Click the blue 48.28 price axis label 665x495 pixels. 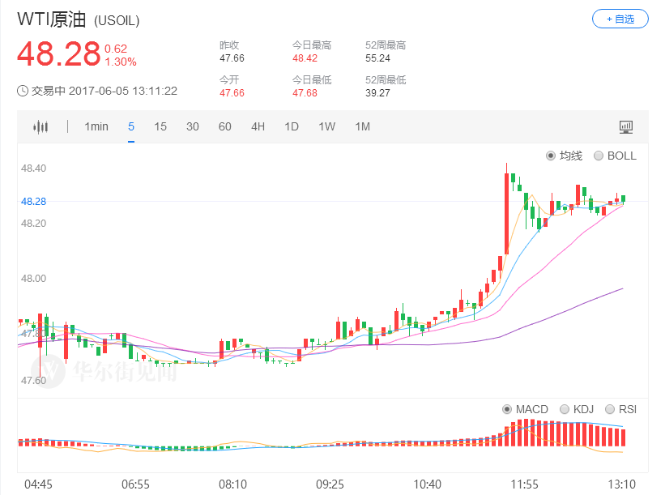click(33, 202)
